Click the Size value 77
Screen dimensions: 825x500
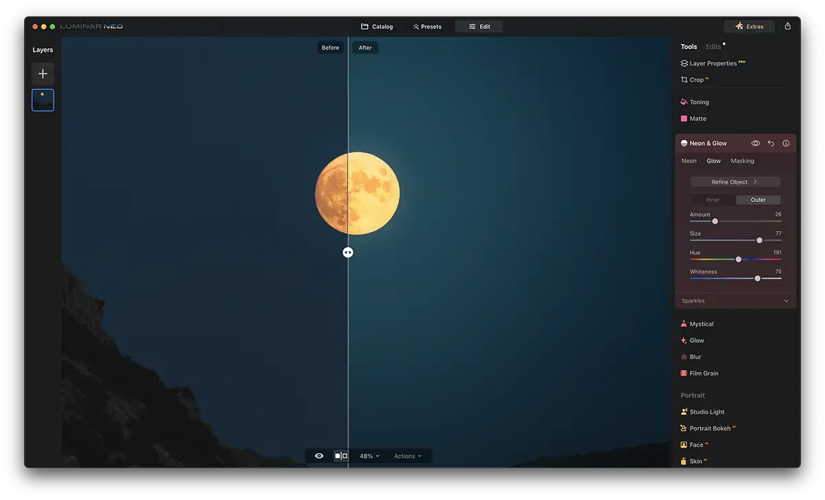(778, 234)
